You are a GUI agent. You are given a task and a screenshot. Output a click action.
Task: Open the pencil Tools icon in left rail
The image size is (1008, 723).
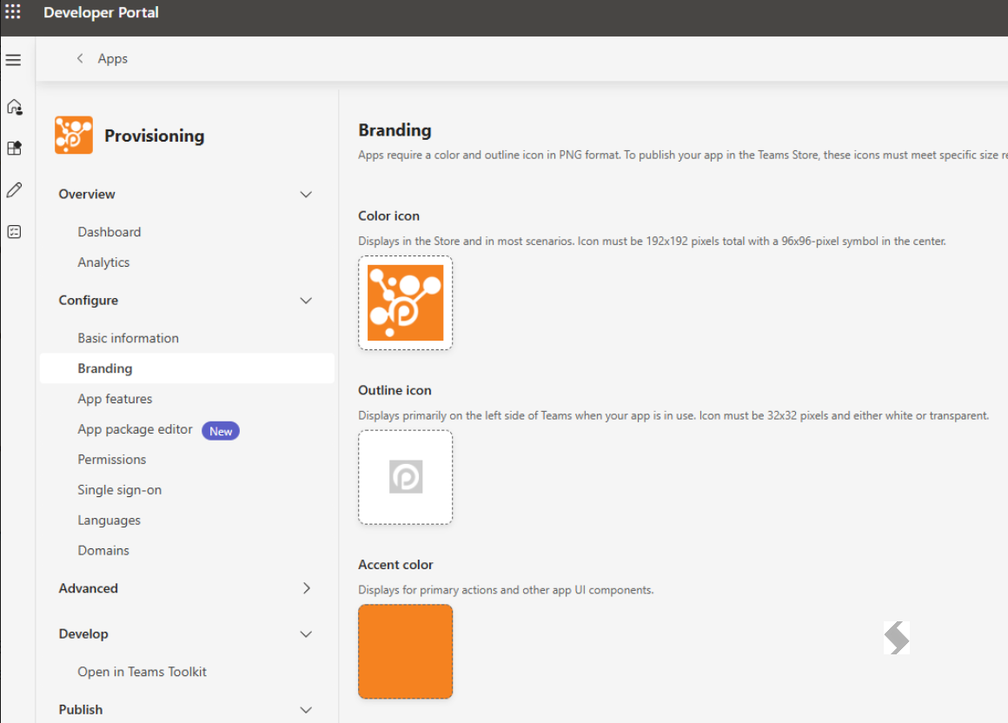[x=14, y=189]
